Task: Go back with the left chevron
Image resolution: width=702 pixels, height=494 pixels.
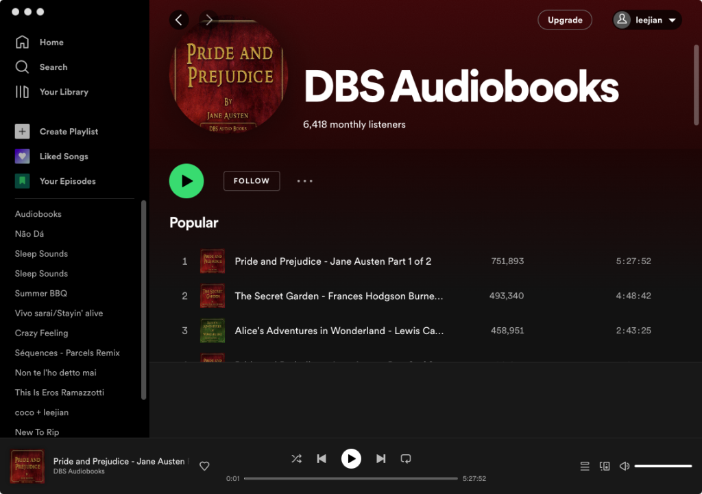Action: [179, 20]
